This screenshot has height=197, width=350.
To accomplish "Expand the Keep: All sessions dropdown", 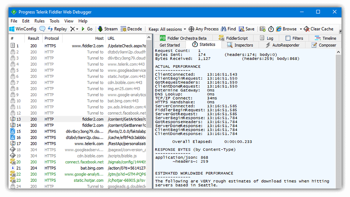I will pos(185,29).
